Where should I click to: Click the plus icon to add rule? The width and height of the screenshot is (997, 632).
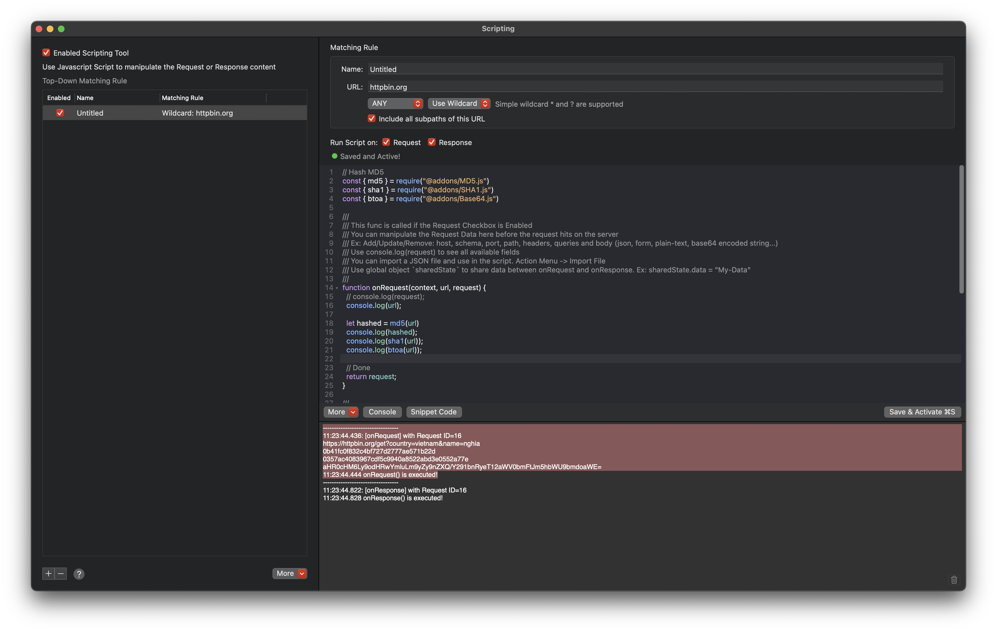point(48,573)
